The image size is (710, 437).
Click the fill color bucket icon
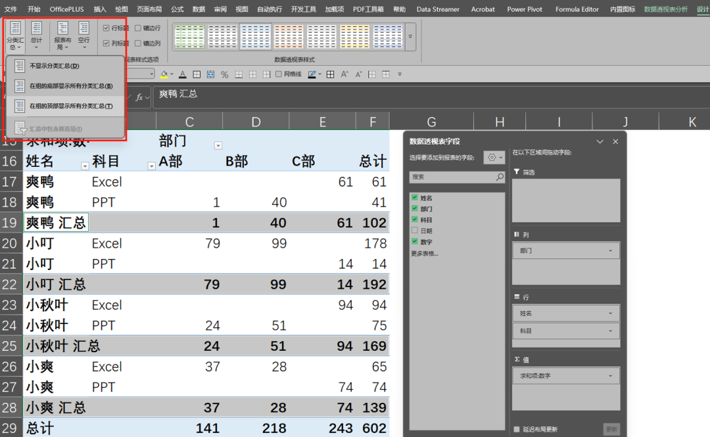point(164,74)
